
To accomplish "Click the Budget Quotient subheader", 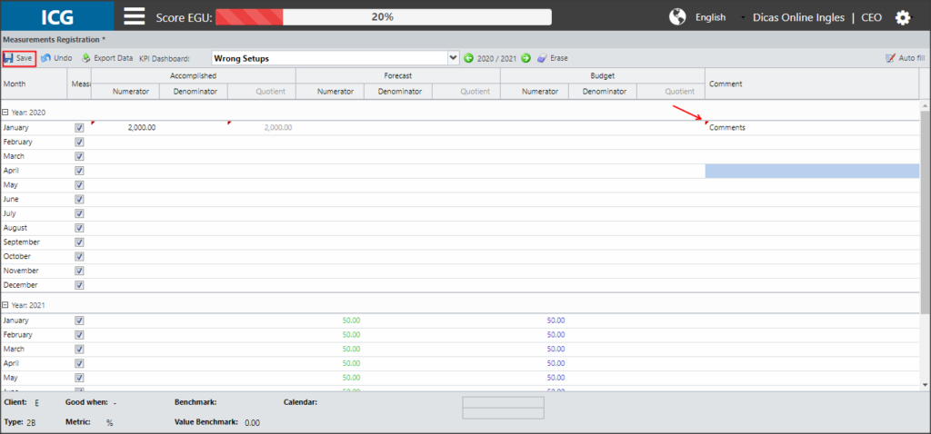I will coord(671,92).
